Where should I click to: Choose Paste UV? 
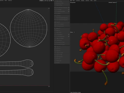pyautogui.click(x=62, y=49)
